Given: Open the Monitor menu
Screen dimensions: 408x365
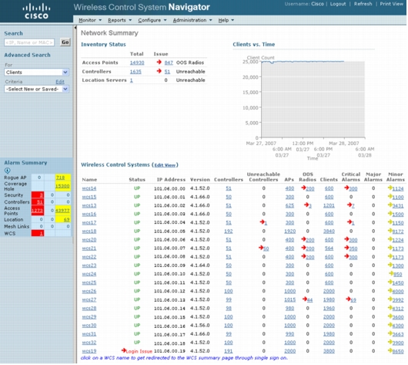Looking at the screenshot, I should 90,20.
